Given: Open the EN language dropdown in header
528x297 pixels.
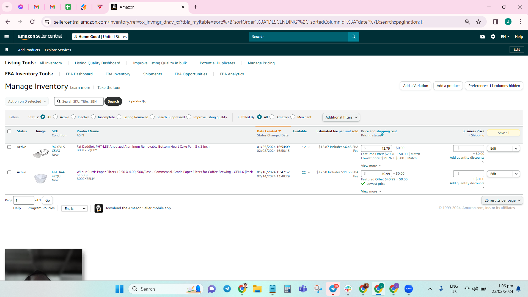Looking at the screenshot, I should click(505, 37).
